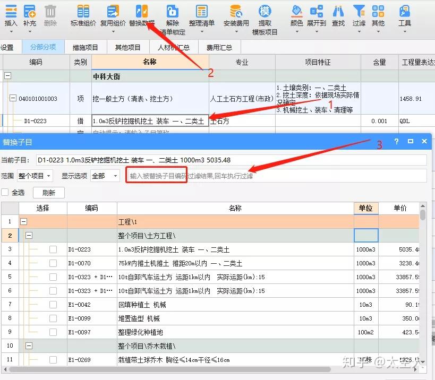This screenshot has width=435, height=380.
Task: Close the 替换子目 dialog
Action: coord(424,141)
